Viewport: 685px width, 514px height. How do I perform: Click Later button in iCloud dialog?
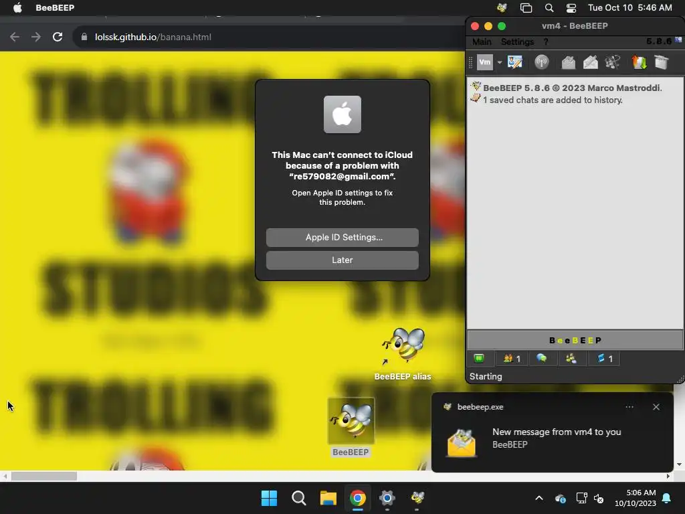tap(342, 260)
